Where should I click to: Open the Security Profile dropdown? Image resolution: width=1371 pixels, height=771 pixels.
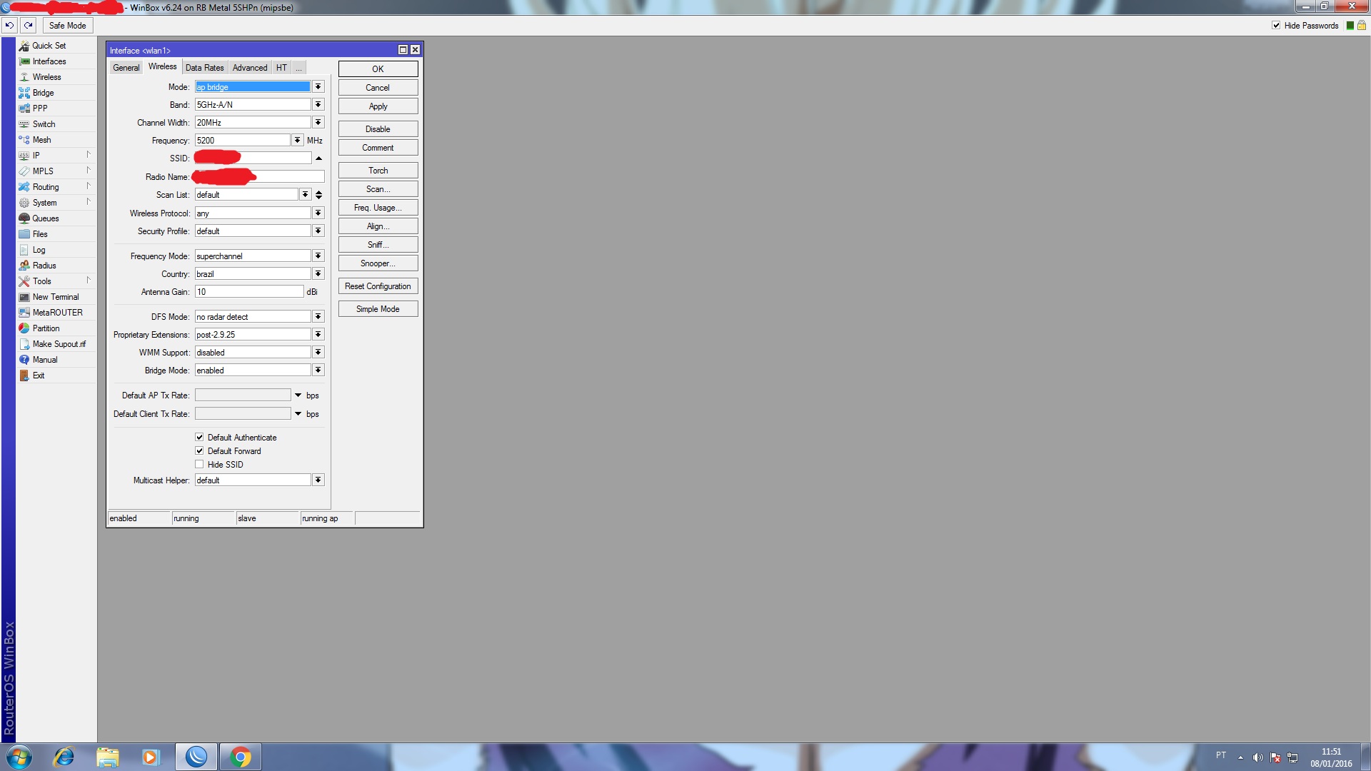(x=318, y=231)
